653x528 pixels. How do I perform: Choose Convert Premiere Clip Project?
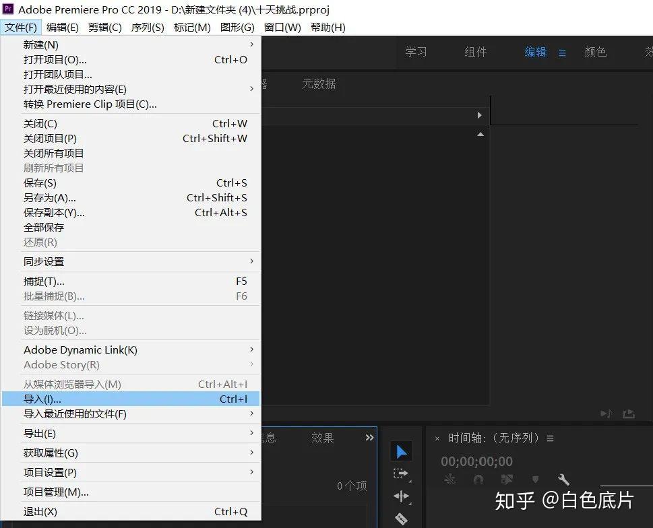[x=131, y=104]
